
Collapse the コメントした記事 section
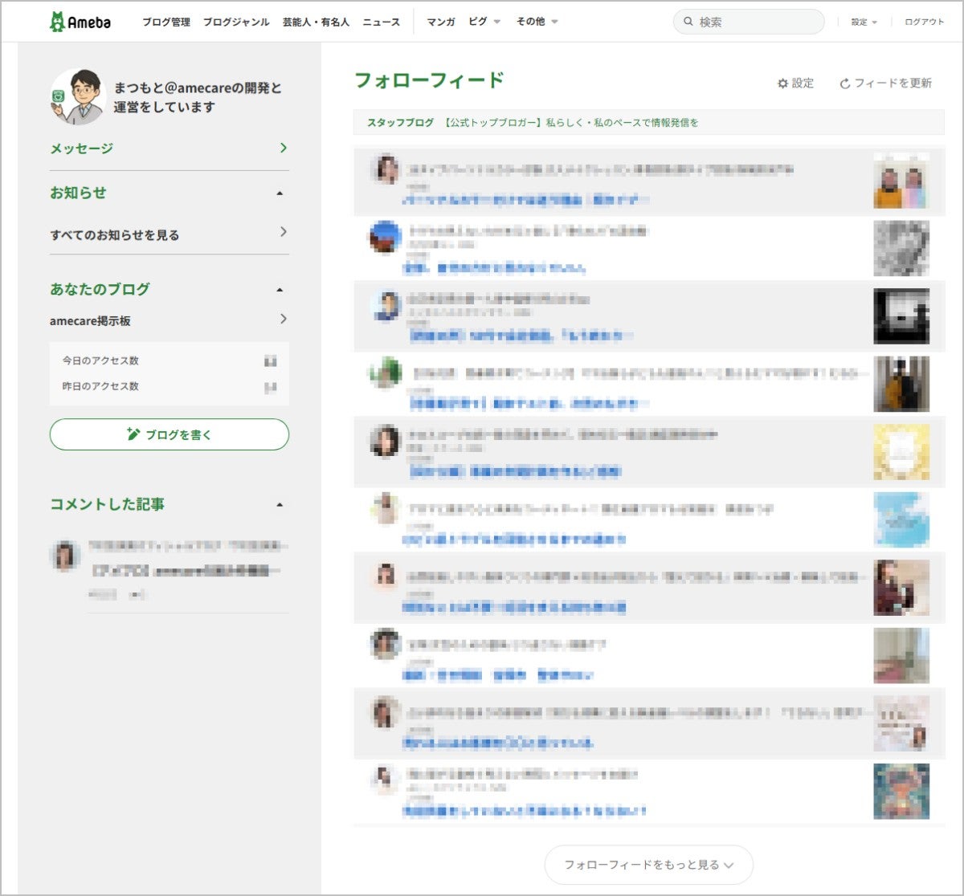point(280,505)
